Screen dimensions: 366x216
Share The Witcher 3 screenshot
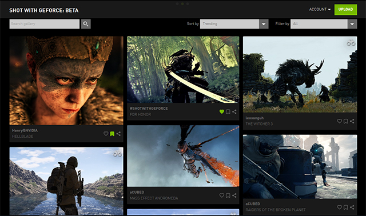click(x=352, y=121)
